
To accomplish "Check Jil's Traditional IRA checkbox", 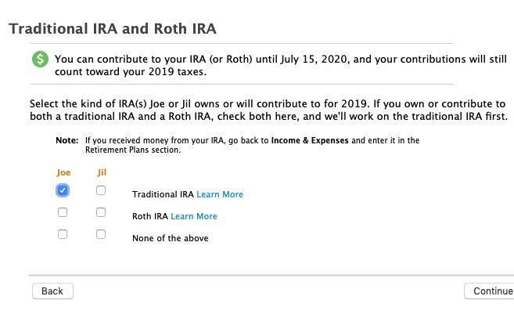I will pos(101,190).
